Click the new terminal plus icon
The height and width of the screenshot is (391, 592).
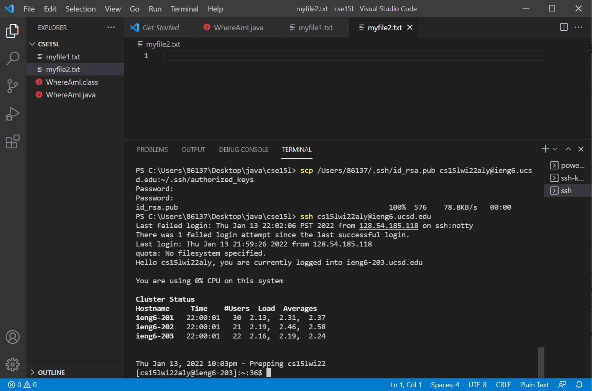(x=545, y=149)
